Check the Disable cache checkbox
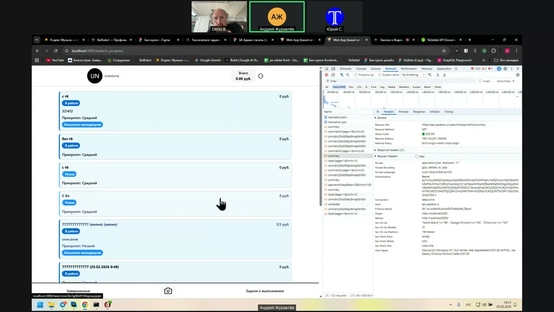The width and height of the screenshot is (554, 312). [x=380, y=75]
